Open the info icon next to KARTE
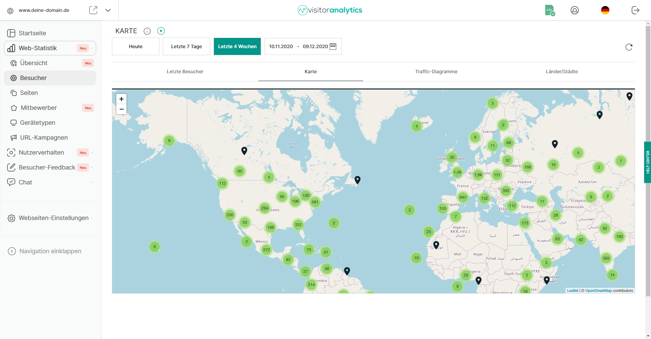Image resolution: width=651 pixels, height=339 pixels. (x=147, y=31)
